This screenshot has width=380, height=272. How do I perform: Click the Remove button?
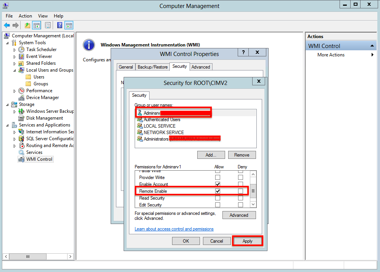coord(242,155)
